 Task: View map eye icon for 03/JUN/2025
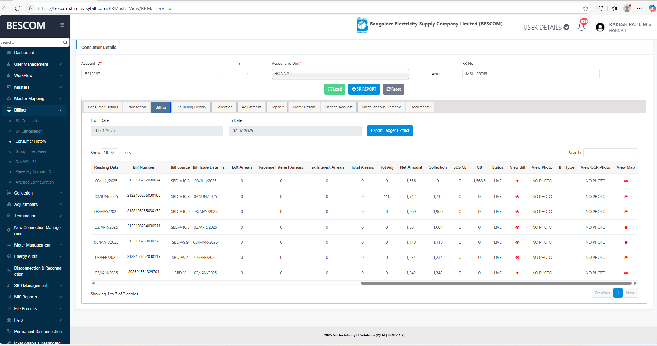[x=626, y=197]
